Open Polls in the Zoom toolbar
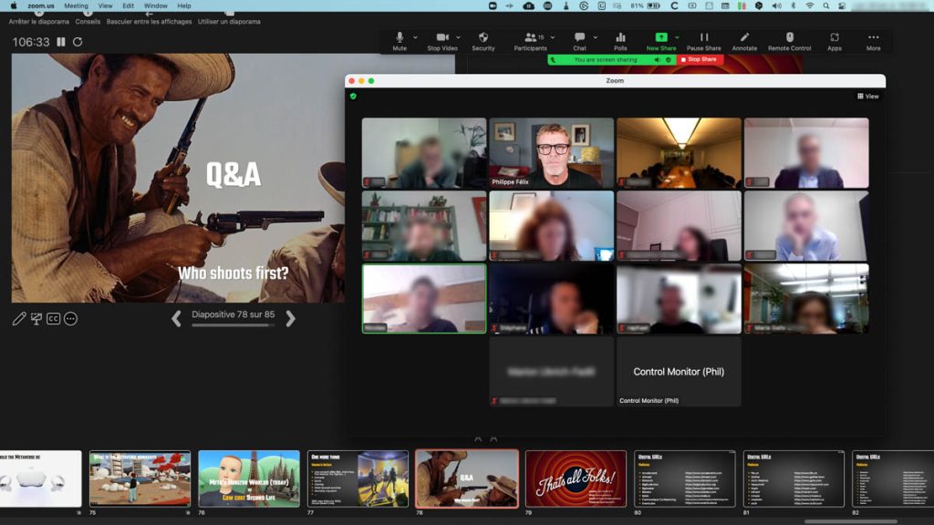Viewport: 934px width, 525px height. (620, 42)
